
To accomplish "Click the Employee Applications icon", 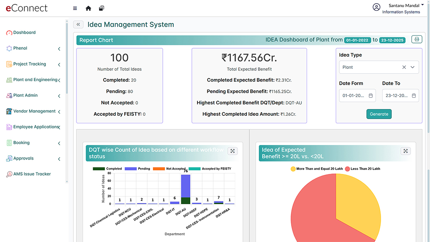I will [9, 127].
